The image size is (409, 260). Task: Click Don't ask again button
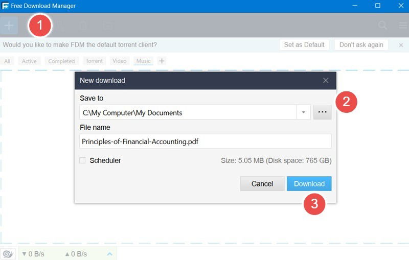361,45
